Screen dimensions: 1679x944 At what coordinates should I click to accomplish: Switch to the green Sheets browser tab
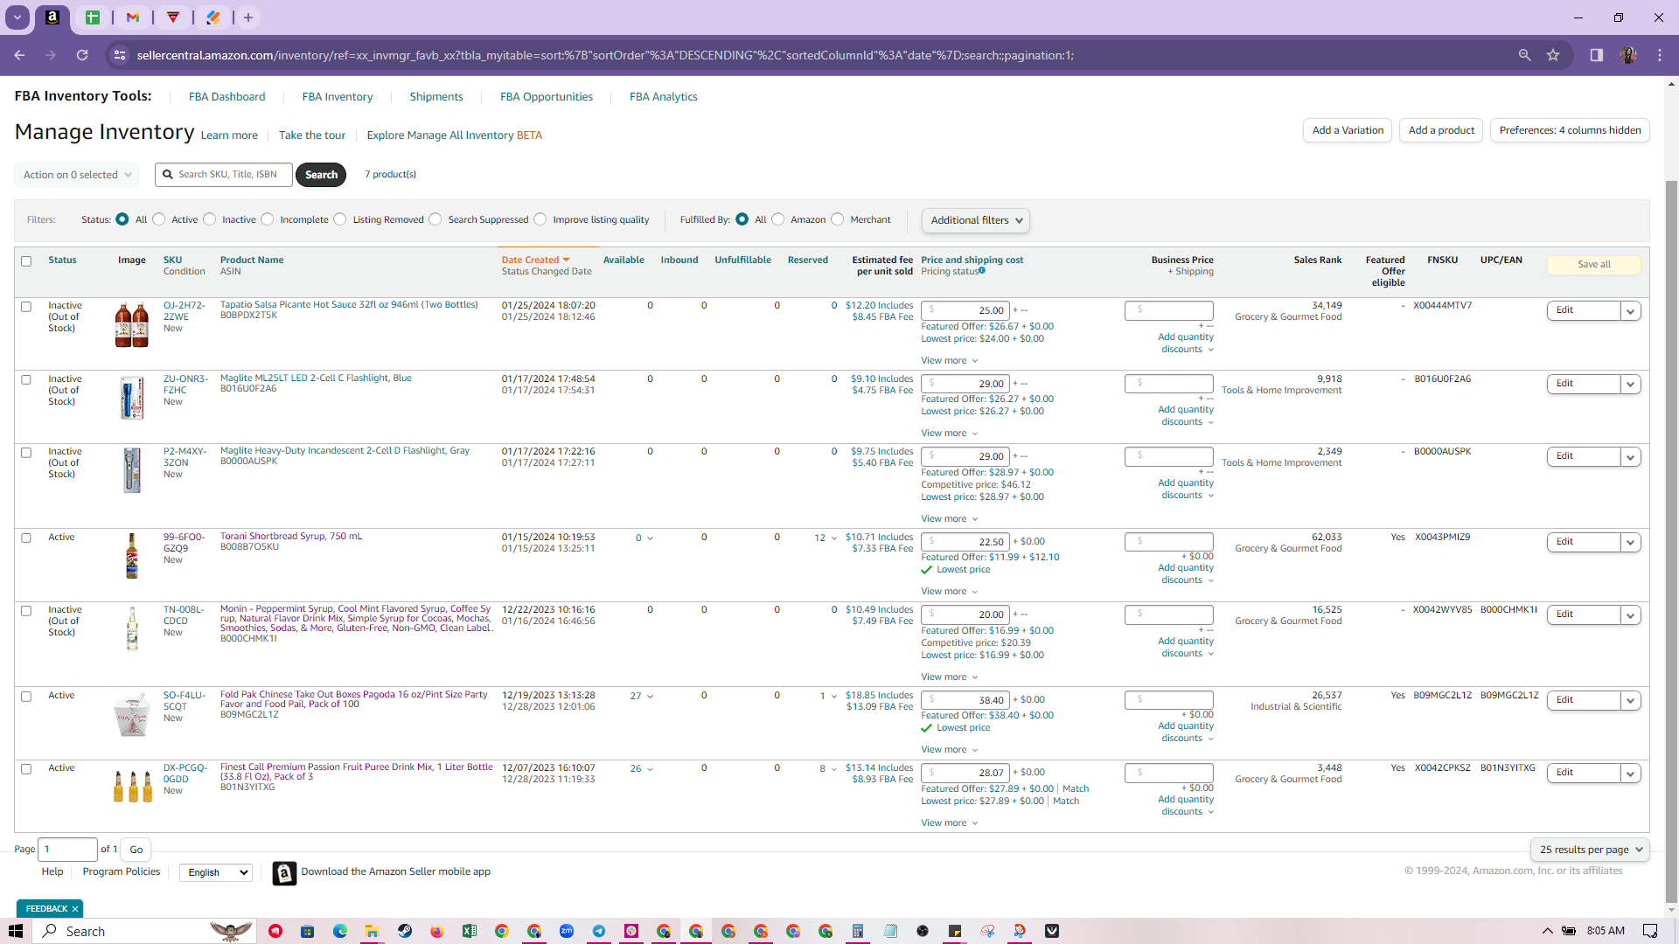93,17
